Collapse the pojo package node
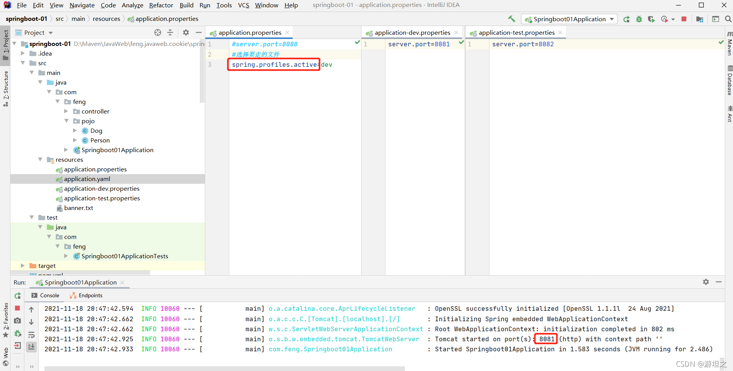 pos(66,121)
